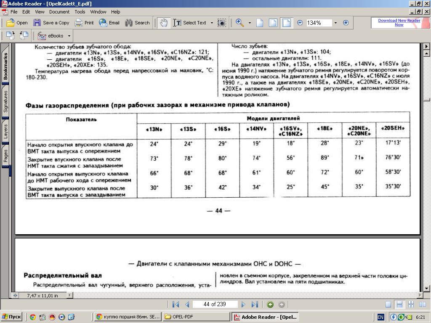Image resolution: width=431 pixels, height=323 pixels.
Task: Go to the last page
Action: tap(255, 304)
